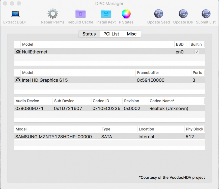The image size is (219, 189).
Task: Select the Intel HD Graphics 615 text
Action: (x=45, y=80)
